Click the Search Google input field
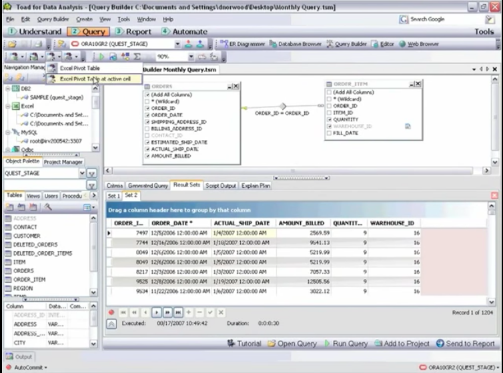 click(x=445, y=19)
